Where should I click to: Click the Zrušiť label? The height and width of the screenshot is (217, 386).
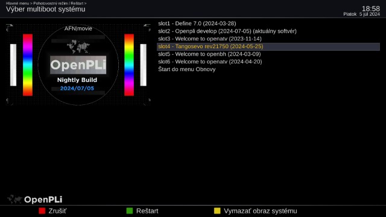[x=57, y=211]
